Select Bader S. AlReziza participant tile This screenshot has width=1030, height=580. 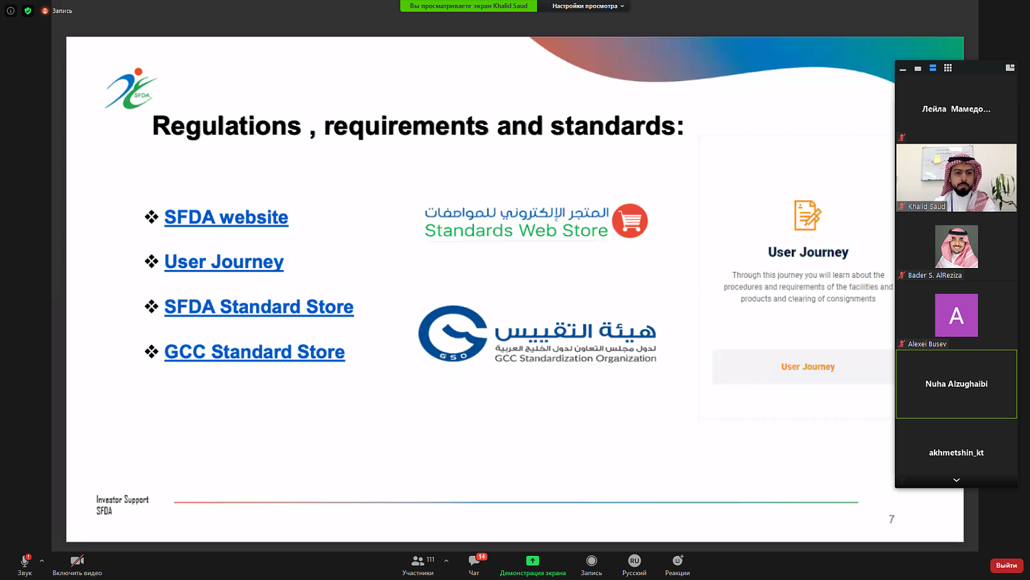957,247
